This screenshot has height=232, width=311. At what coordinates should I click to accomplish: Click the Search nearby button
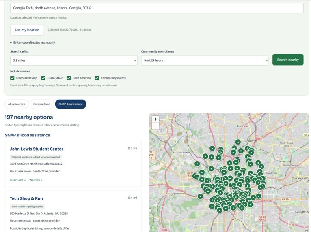tap(288, 60)
